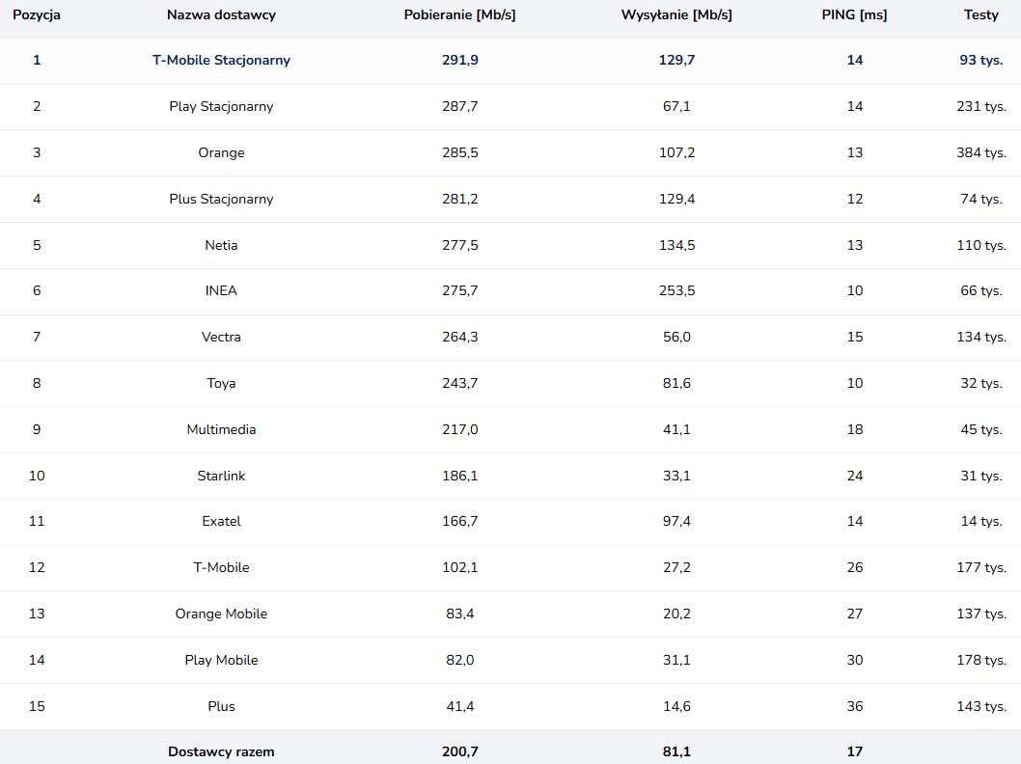Image resolution: width=1021 pixels, height=764 pixels.
Task: Click the Exatel provider name
Action: click(x=221, y=521)
